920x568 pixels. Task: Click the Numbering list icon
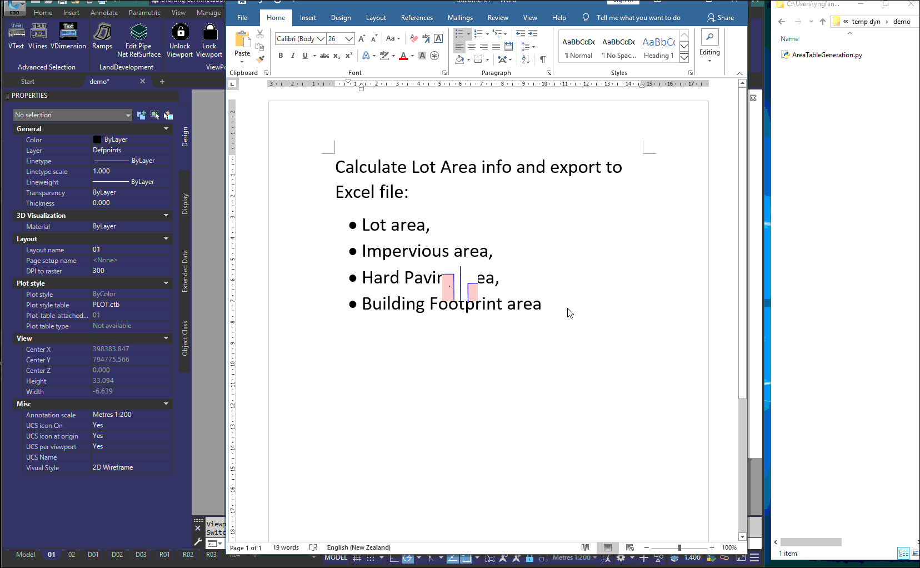click(478, 34)
